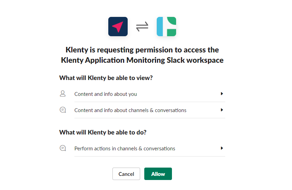Click 'What will Klenty be able to view?' heading
The width and height of the screenshot is (292, 190).
(x=106, y=78)
